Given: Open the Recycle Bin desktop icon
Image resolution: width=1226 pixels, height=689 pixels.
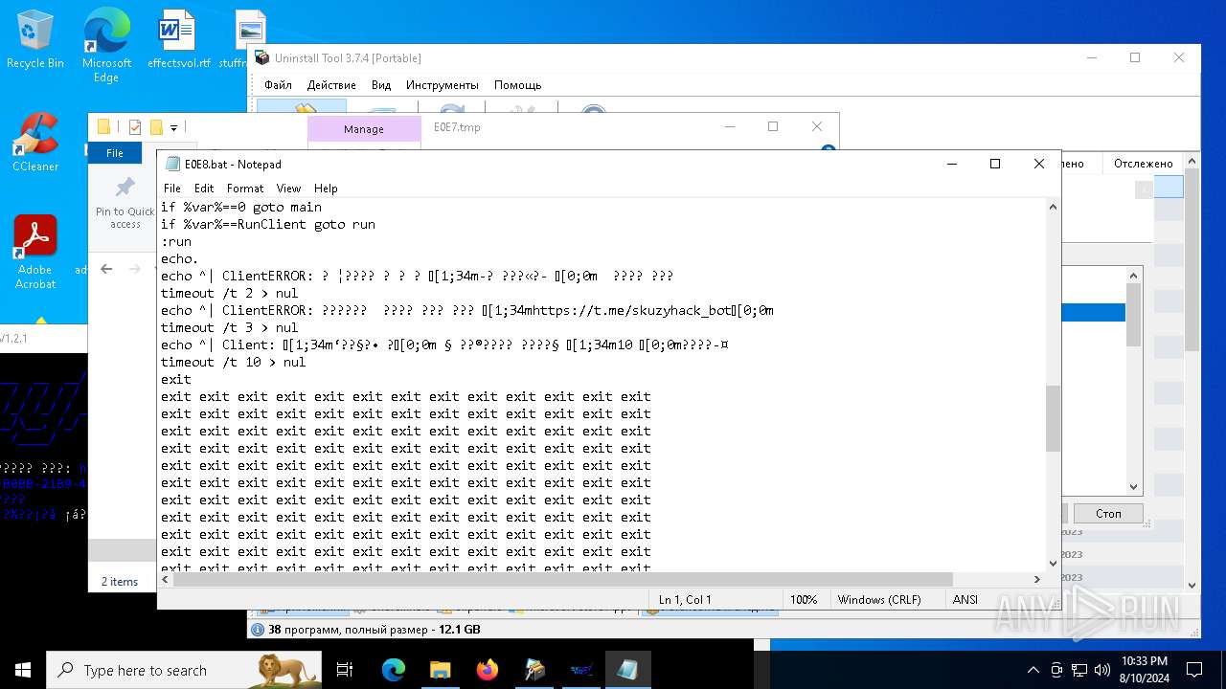Looking at the screenshot, I should coord(35,38).
